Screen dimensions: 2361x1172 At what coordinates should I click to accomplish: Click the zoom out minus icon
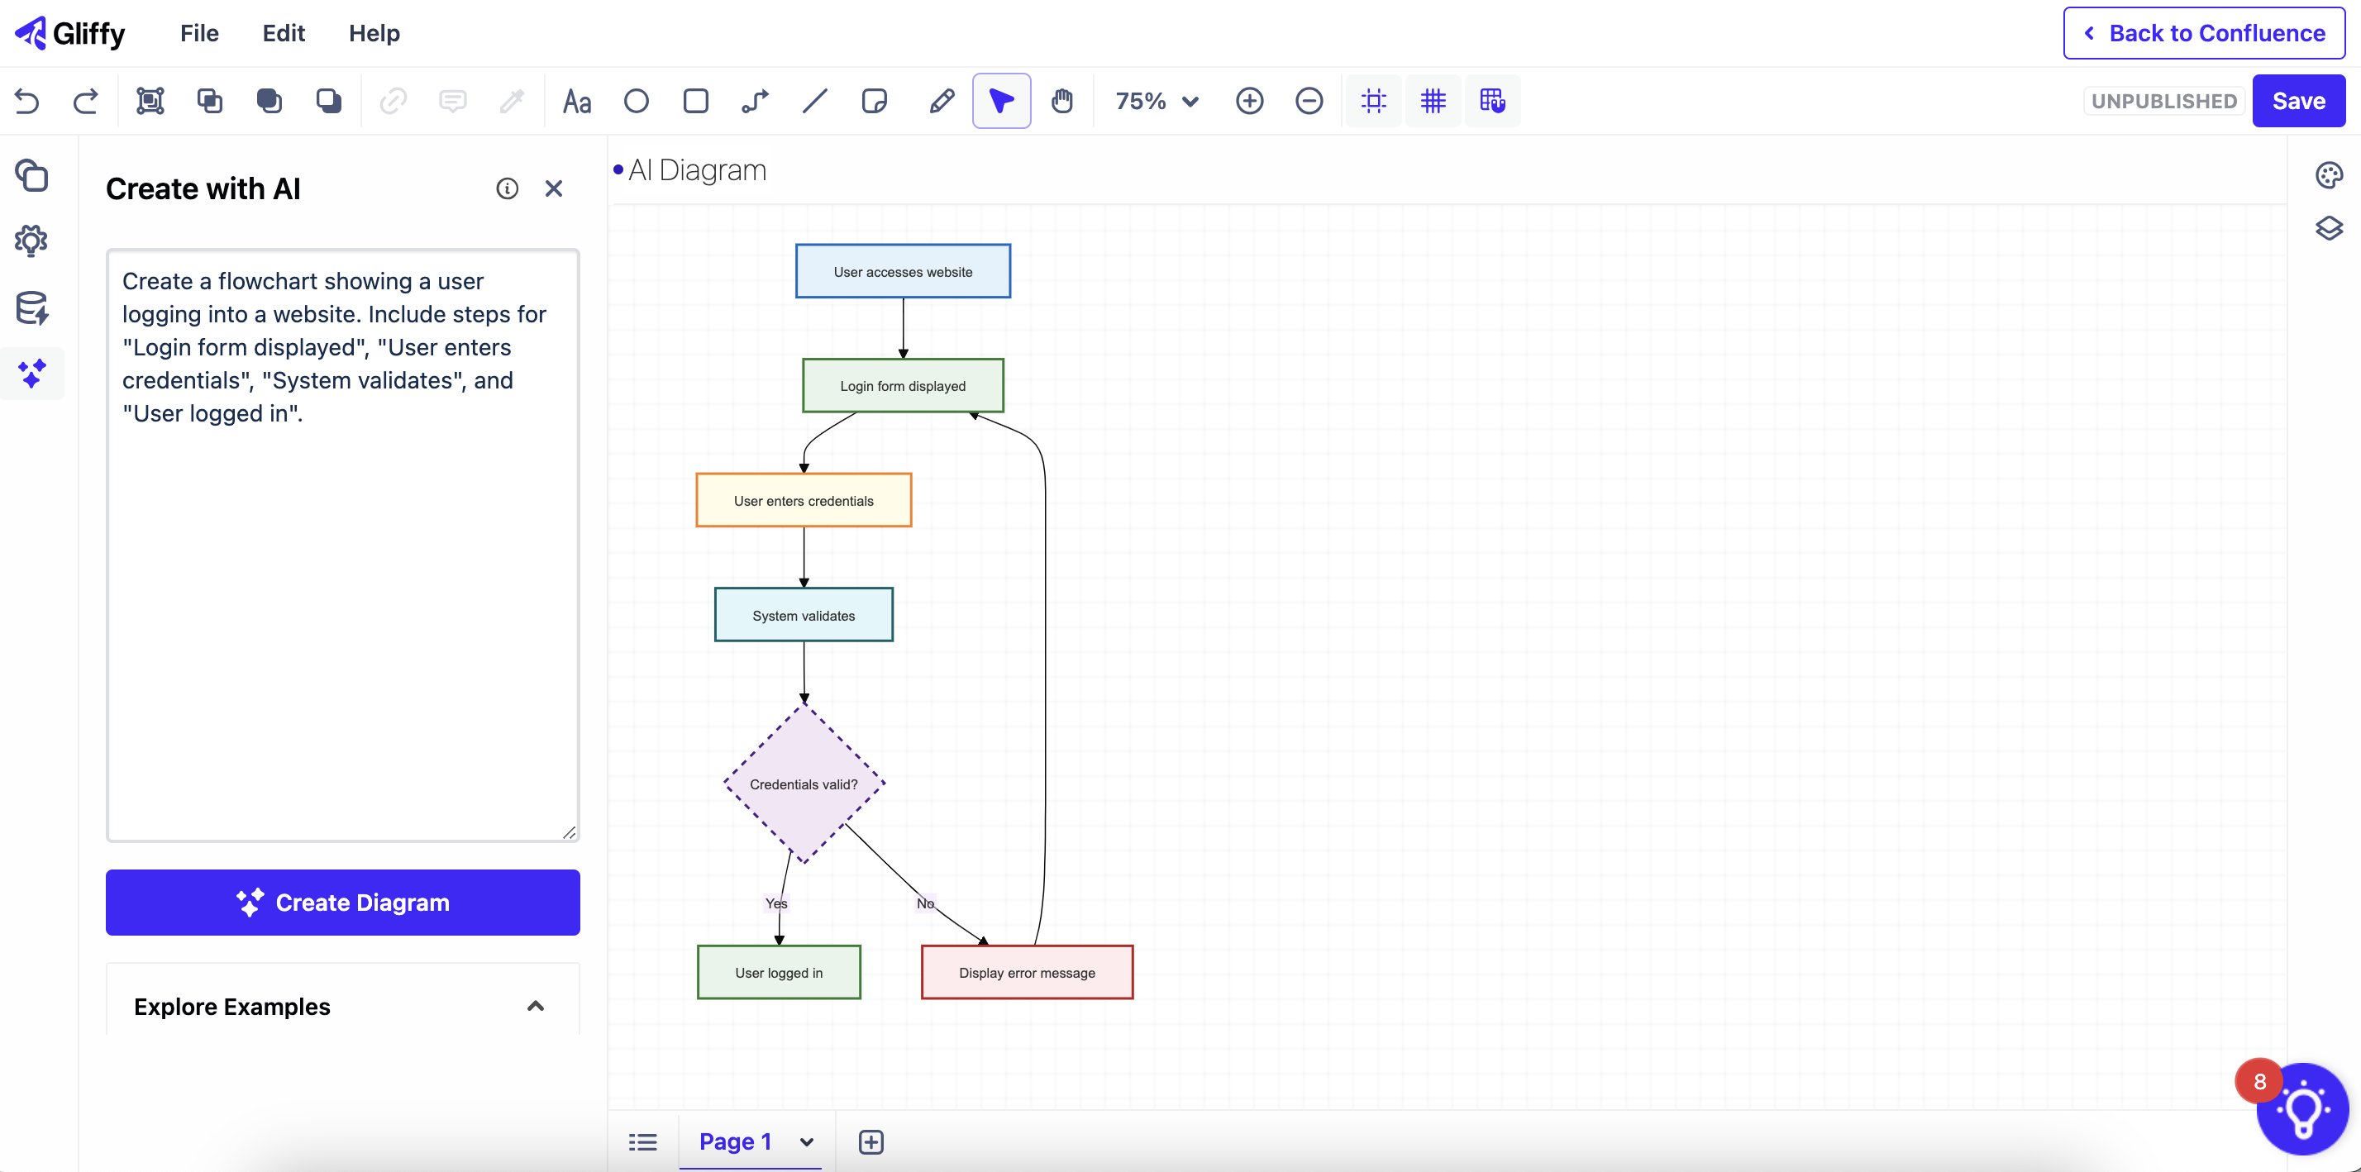pyautogui.click(x=1309, y=101)
